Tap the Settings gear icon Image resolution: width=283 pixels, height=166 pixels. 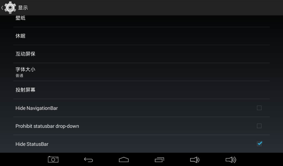point(10,7)
